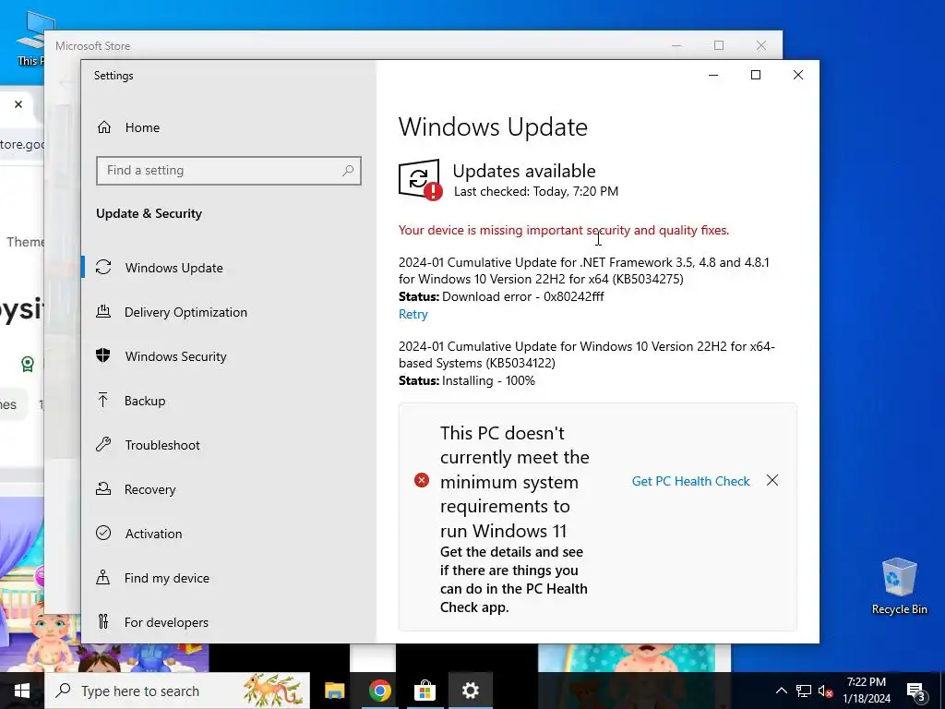Open Microsoft Store from taskbar

click(x=425, y=691)
